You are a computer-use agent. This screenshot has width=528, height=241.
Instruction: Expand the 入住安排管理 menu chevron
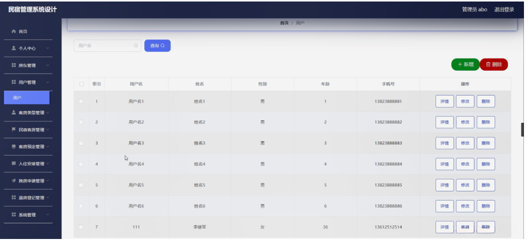click(47, 164)
